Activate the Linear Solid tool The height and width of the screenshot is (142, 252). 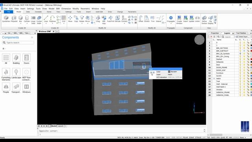(x=33, y=20)
